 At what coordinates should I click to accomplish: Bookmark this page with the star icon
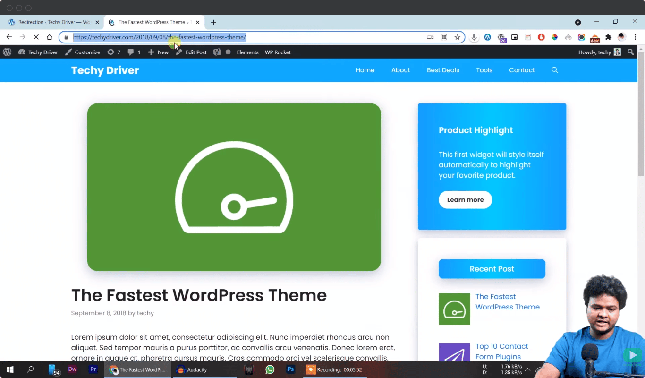(x=457, y=37)
